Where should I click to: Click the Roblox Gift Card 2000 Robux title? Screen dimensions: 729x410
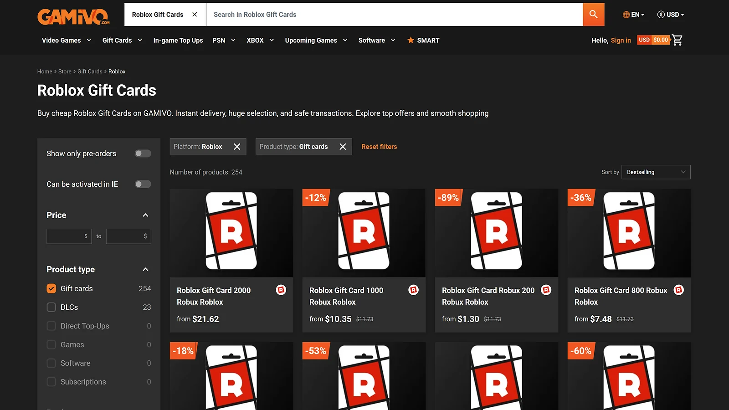214,296
